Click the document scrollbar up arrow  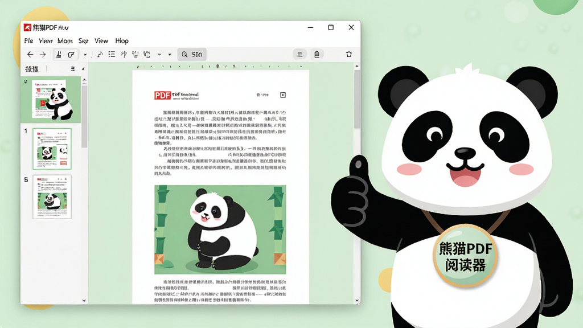tap(357, 66)
